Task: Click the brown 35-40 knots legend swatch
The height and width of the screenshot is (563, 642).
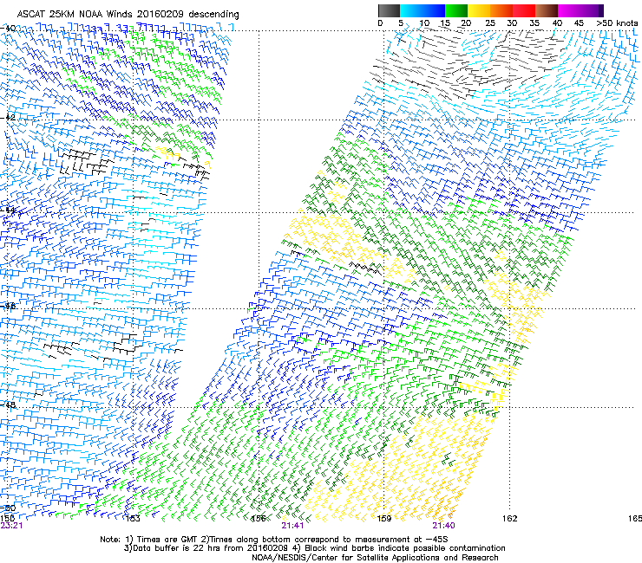Action: click(547, 10)
